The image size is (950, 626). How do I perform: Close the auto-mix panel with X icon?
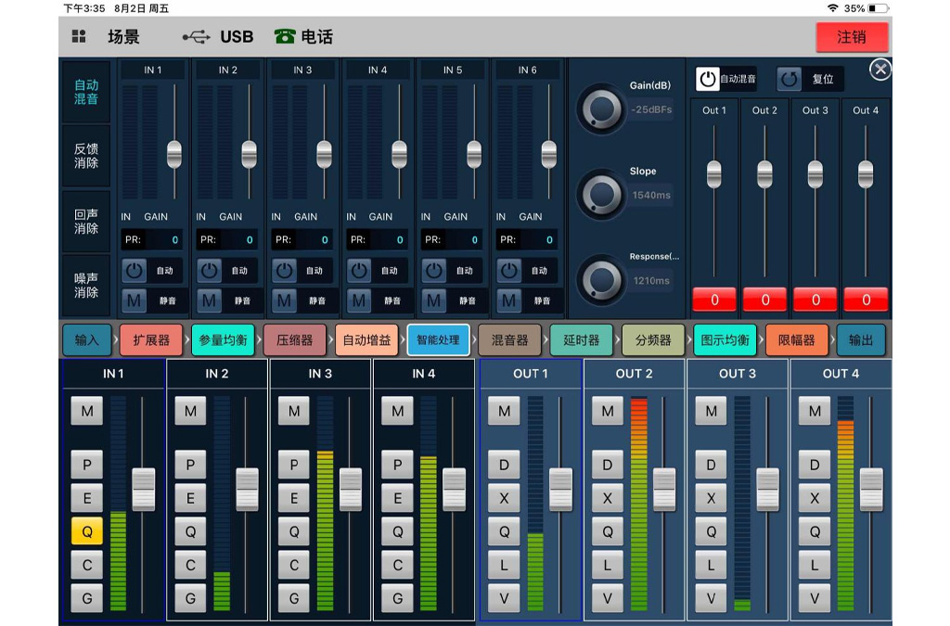(880, 70)
